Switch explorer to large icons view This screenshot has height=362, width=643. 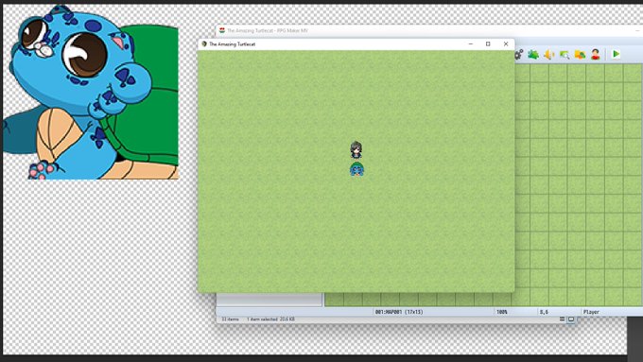click(x=571, y=319)
